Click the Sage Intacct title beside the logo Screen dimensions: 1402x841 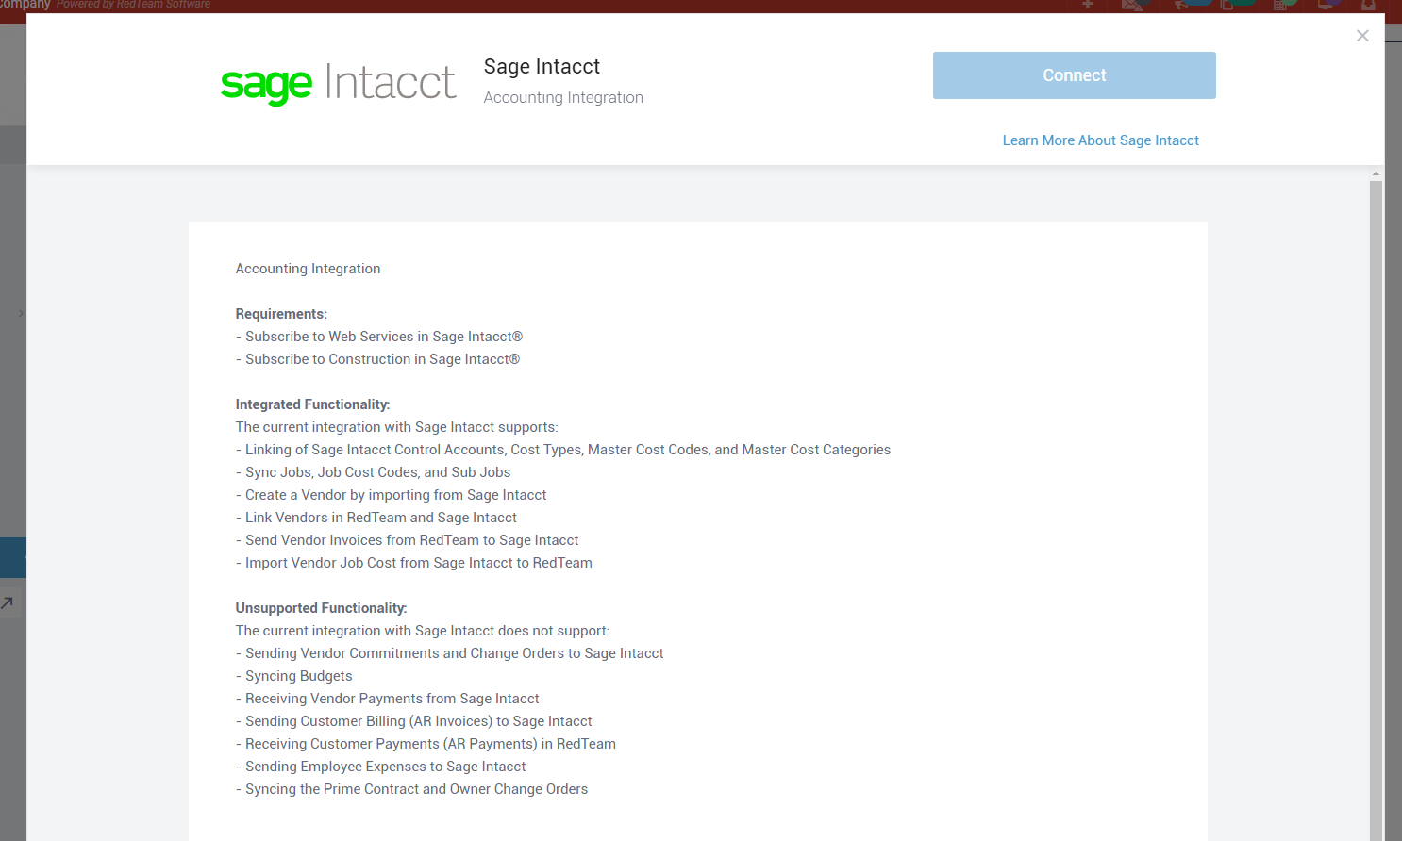(542, 67)
